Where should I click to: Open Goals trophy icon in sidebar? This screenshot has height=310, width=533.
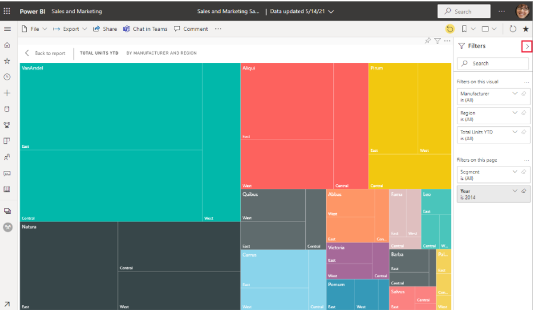[x=7, y=125]
